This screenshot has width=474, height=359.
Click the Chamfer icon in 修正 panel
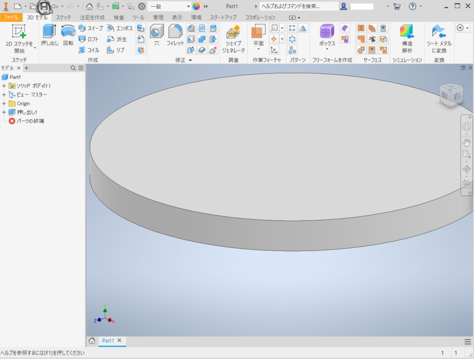191,28
